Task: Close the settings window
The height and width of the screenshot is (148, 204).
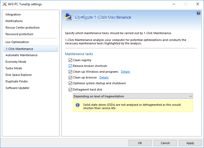Action: 198,4
